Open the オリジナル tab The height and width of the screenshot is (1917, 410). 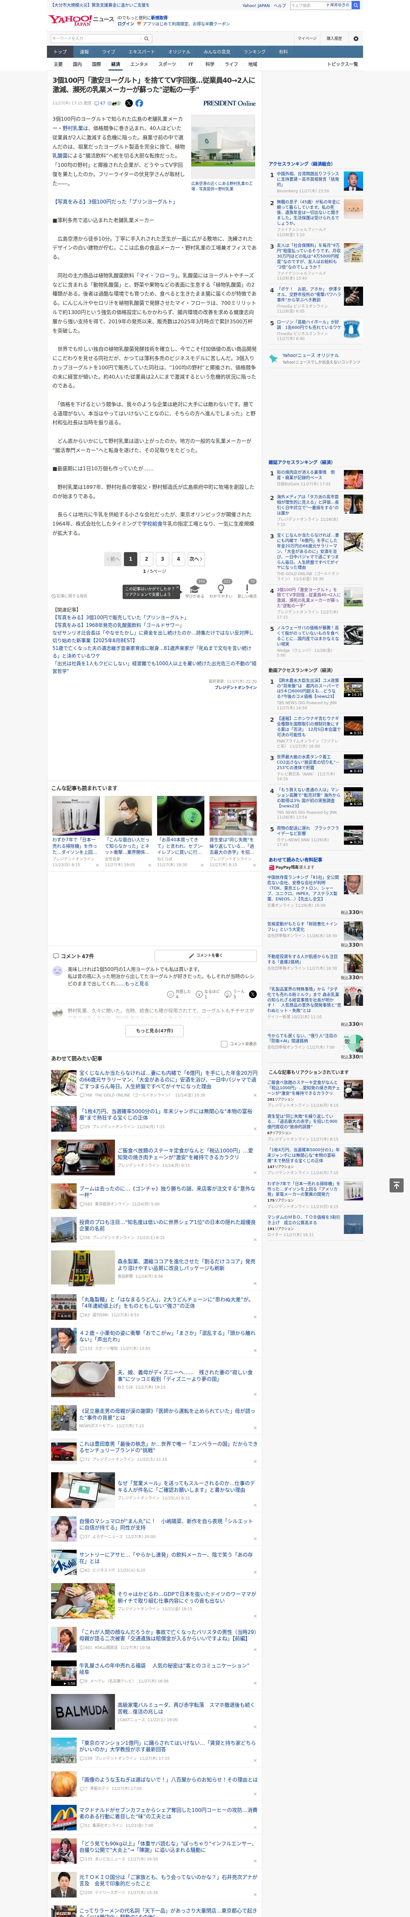(x=179, y=52)
